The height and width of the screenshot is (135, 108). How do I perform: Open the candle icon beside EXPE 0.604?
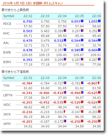pos(99,50)
